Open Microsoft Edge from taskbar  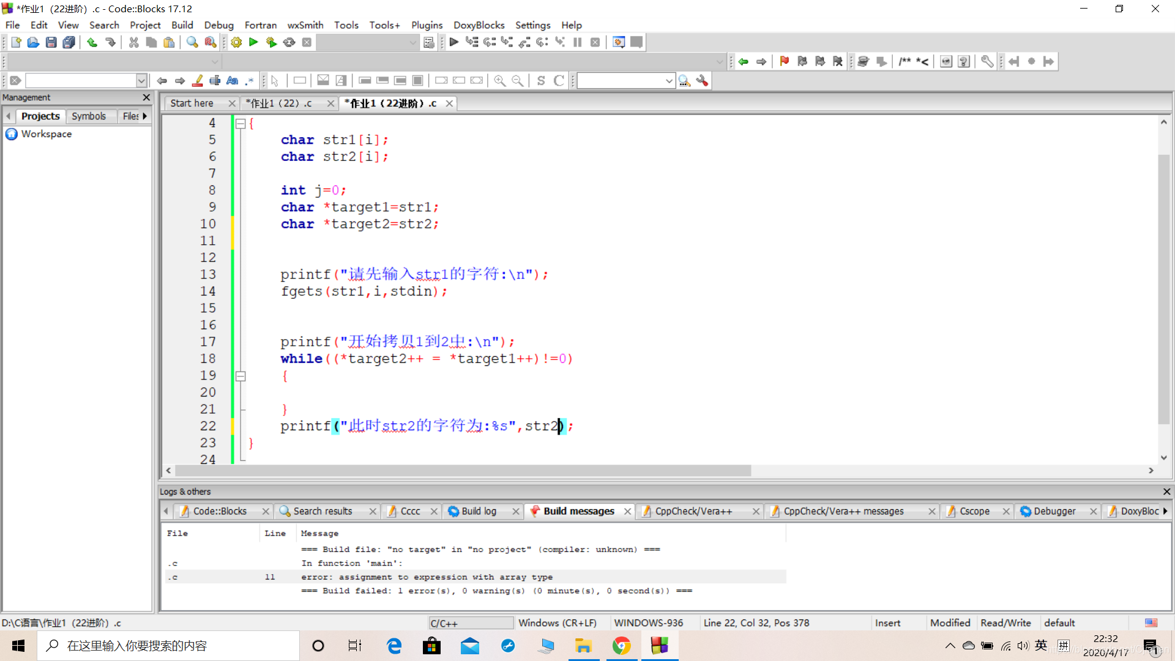394,646
